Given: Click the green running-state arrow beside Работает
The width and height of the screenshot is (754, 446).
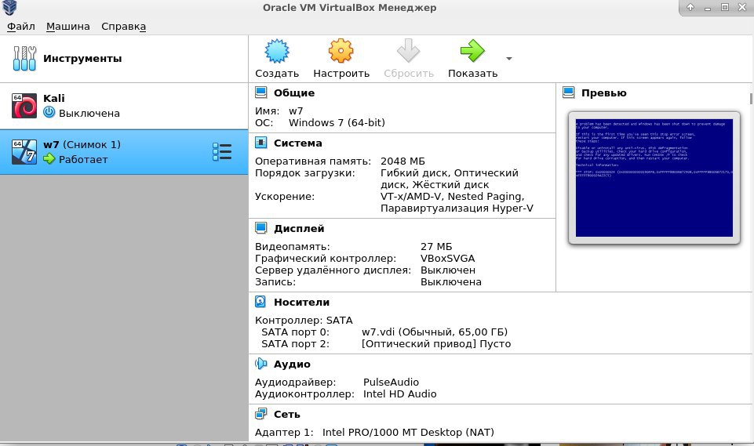Looking at the screenshot, I should 49,158.
